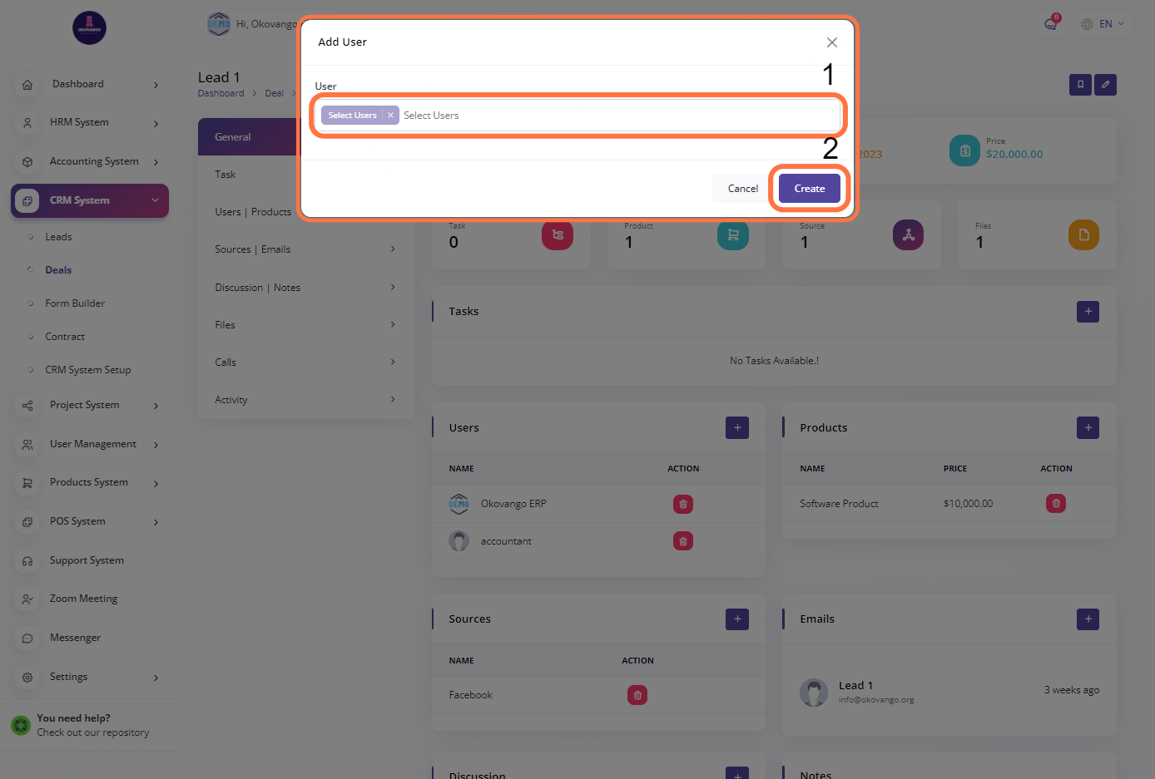This screenshot has height=779, width=1155.
Task: Open Leads in the CRM submenu
Action: tap(58, 237)
